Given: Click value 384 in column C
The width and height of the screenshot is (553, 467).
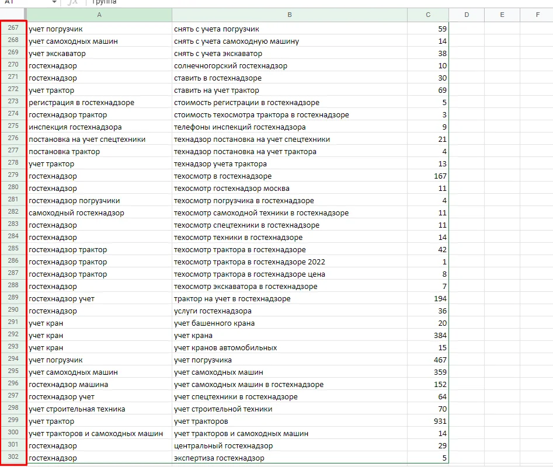Looking at the screenshot, I should click(428, 336).
